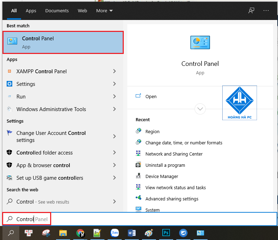
Task: Expand the Settings result arrow
Action: click(x=115, y=84)
